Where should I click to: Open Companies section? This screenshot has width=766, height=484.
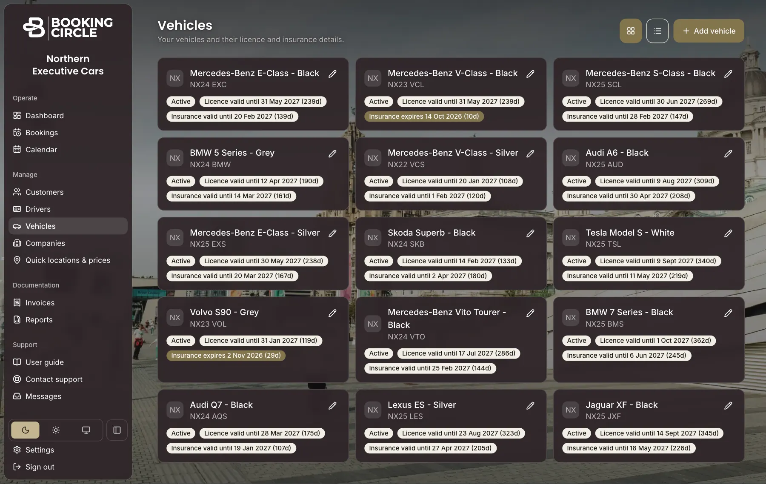click(68, 243)
